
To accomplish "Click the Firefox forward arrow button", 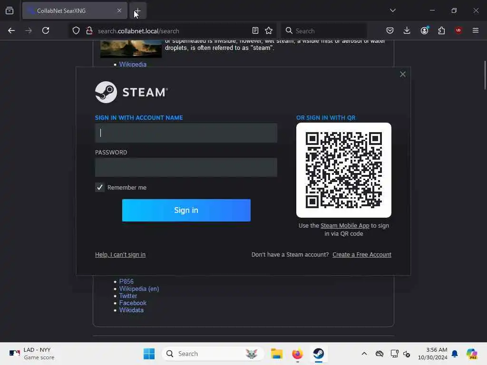I will [28, 30].
